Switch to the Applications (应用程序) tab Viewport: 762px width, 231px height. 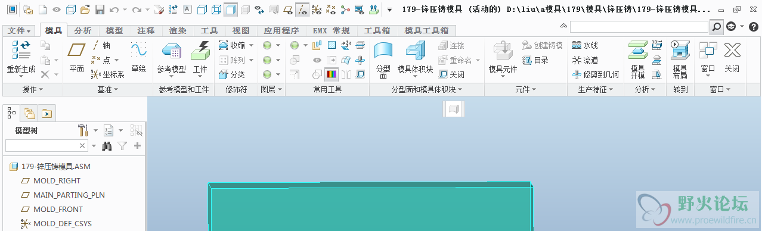pyautogui.click(x=281, y=30)
